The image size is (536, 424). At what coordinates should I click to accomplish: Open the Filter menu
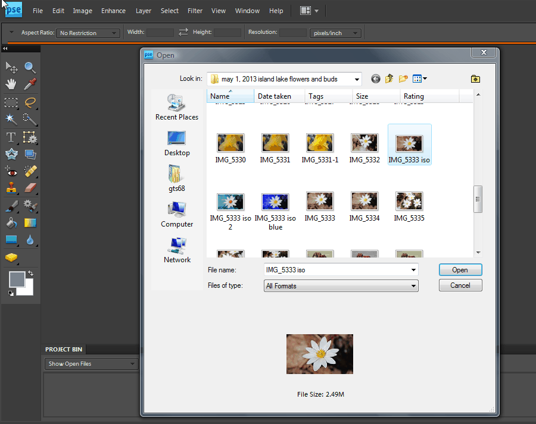195,11
